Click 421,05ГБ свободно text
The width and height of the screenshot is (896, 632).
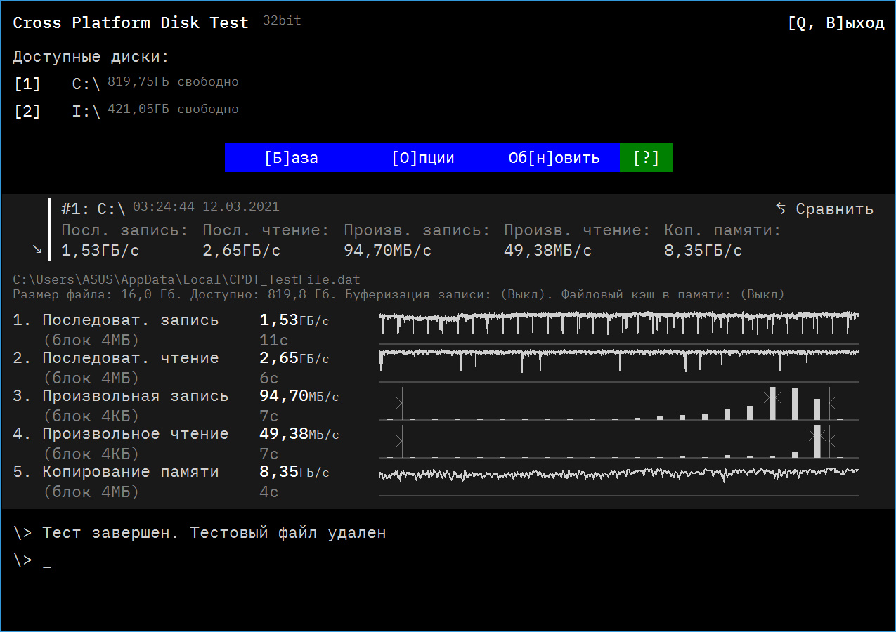173,110
